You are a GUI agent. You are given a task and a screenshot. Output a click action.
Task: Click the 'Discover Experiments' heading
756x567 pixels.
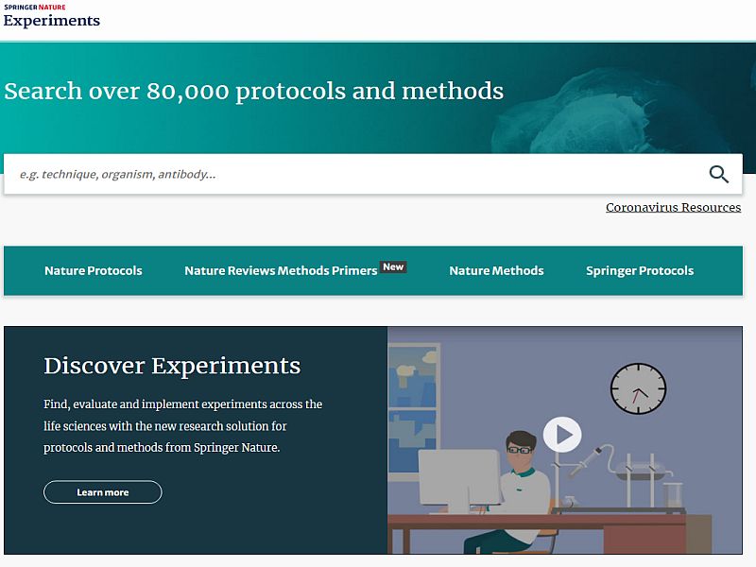[172, 366]
